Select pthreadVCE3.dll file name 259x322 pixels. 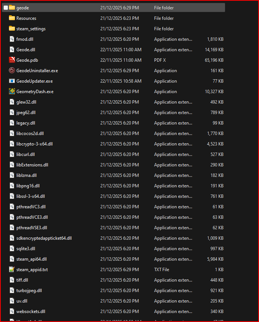[32, 217]
